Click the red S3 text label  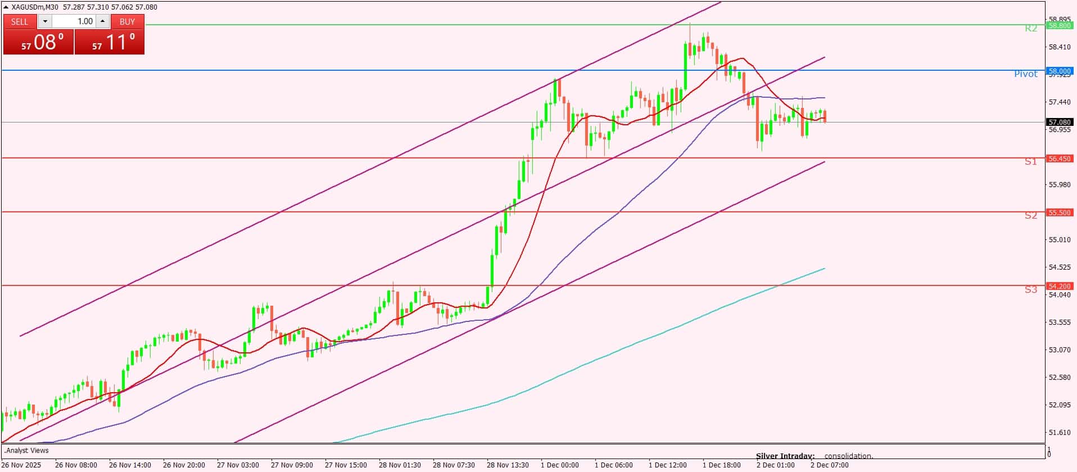pos(1030,290)
